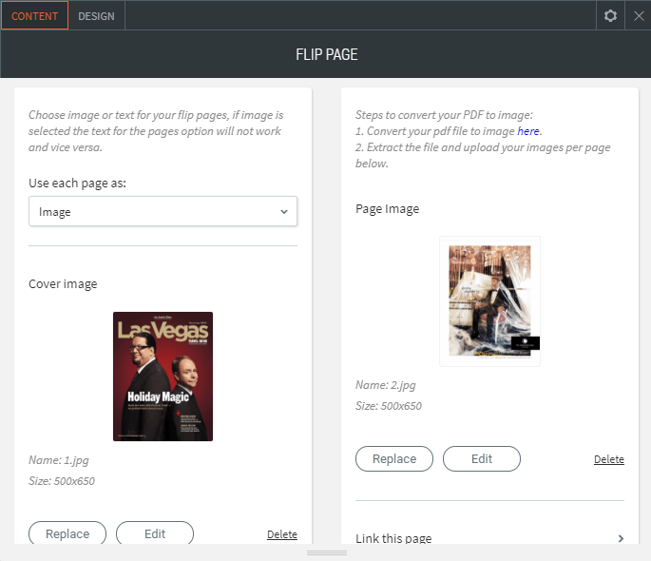Click the FLIP PAGE header title
Image resolution: width=651 pixels, height=561 pixels.
[326, 54]
